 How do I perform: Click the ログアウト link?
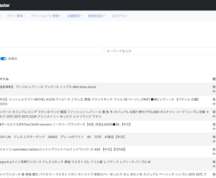pos(119,16)
